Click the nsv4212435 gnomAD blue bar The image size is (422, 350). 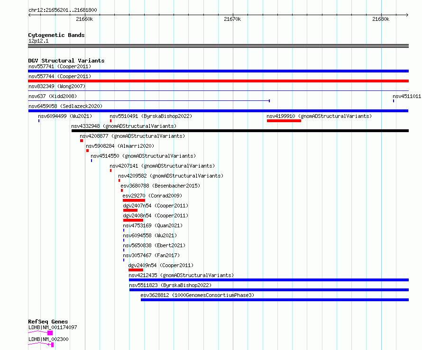[269, 280]
